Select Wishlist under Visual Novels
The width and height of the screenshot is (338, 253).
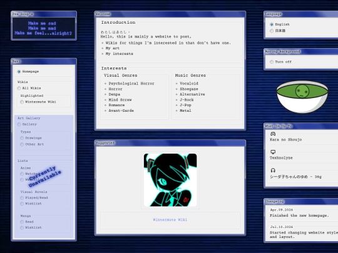[x=22, y=204]
